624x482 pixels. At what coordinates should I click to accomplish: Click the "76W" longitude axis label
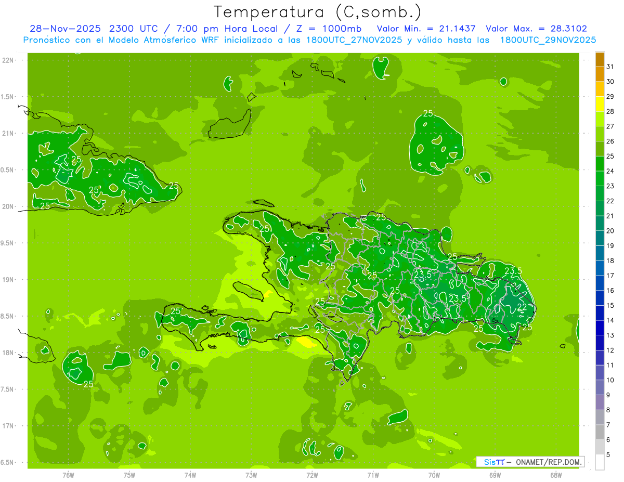point(68,475)
